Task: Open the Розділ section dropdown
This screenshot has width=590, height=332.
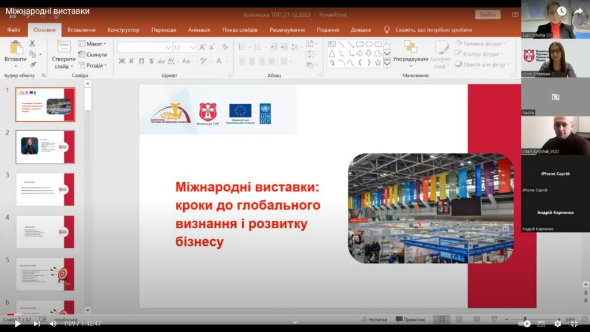Action: tap(93, 65)
